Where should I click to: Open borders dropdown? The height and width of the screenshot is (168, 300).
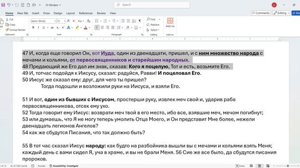point(140,28)
